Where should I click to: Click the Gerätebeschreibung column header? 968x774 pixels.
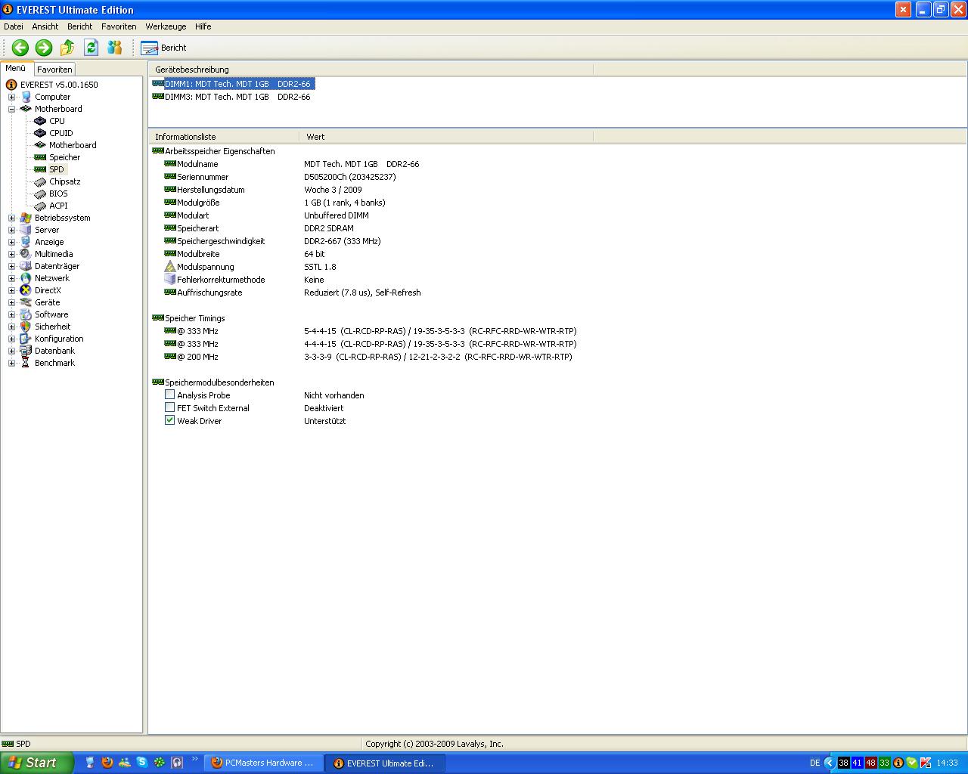coord(371,70)
